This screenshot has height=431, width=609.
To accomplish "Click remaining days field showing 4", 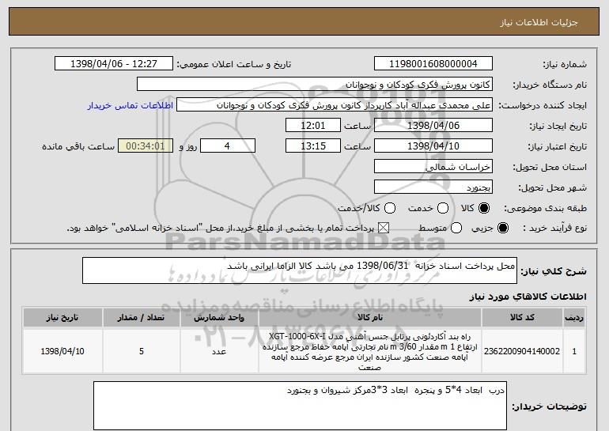I will tap(228, 146).
